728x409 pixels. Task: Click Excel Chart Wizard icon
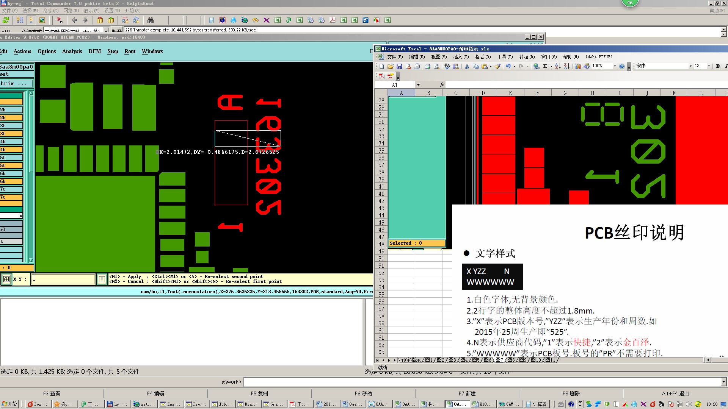pyautogui.click(x=577, y=66)
